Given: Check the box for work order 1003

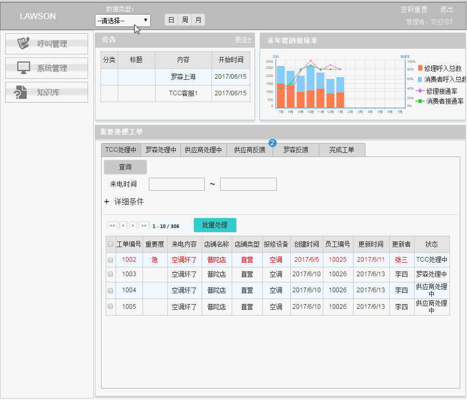Looking at the screenshot, I should (110, 274).
